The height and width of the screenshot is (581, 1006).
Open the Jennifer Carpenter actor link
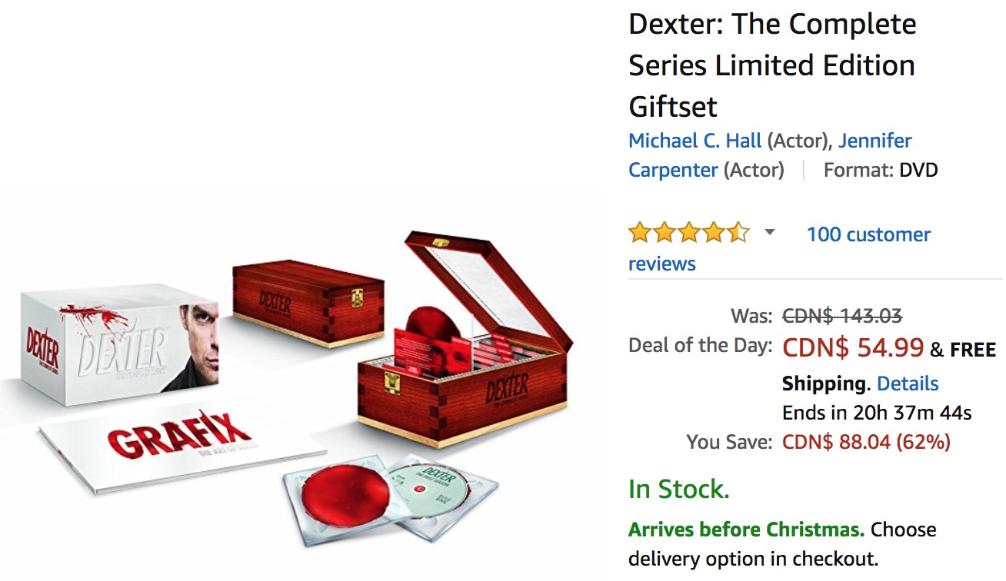(x=770, y=155)
